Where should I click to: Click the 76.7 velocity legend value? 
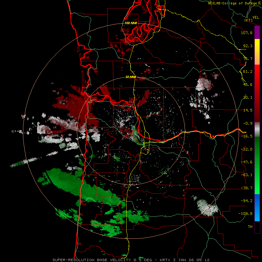pyautogui.click(x=248, y=59)
